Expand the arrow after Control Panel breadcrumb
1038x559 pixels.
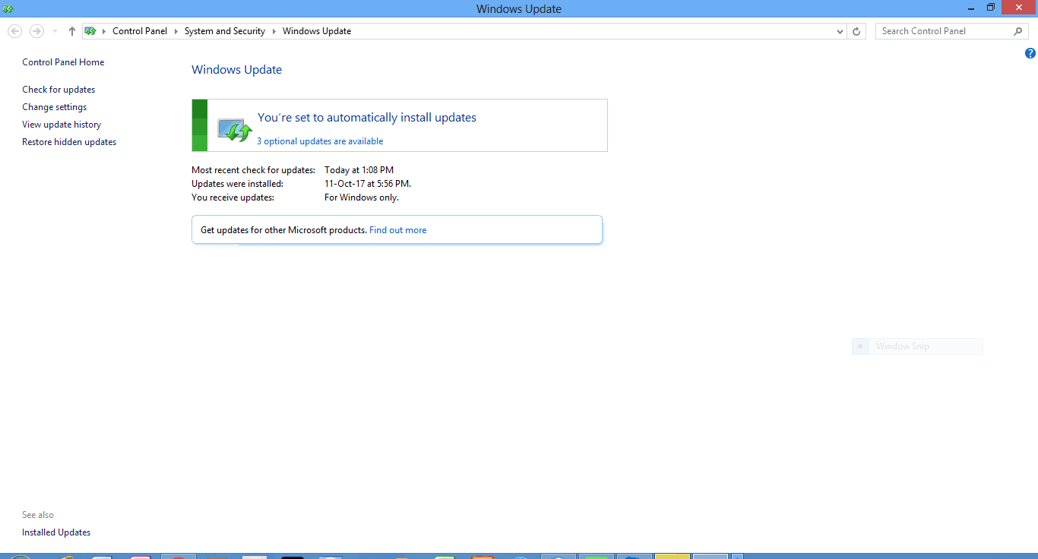[176, 31]
